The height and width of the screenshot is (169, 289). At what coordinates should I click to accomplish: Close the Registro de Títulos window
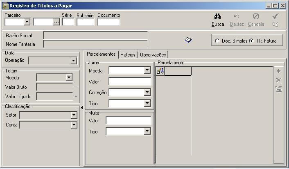coord(282,6)
